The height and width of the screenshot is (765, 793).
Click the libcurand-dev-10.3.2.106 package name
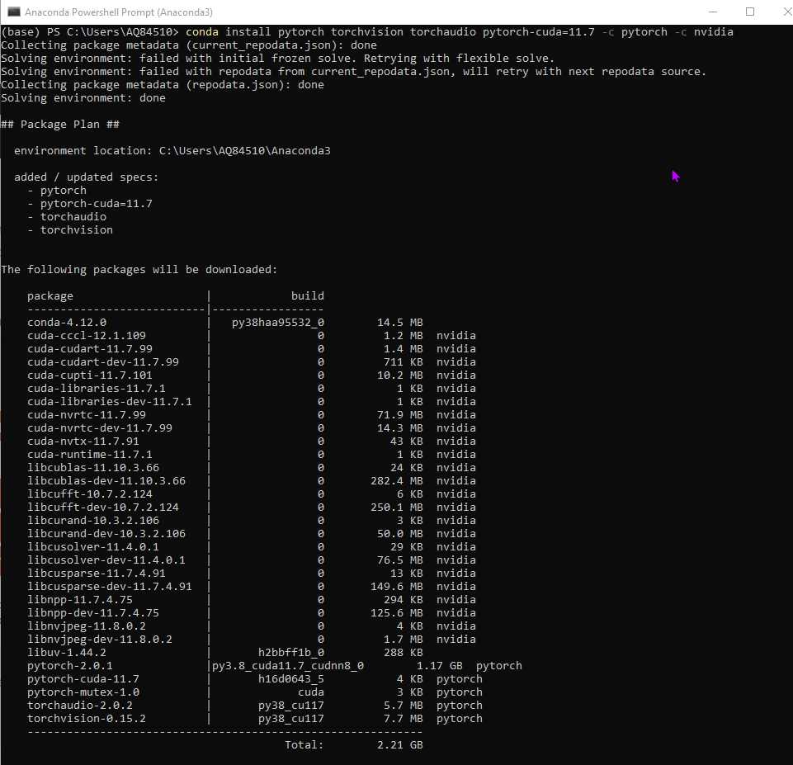pos(106,533)
